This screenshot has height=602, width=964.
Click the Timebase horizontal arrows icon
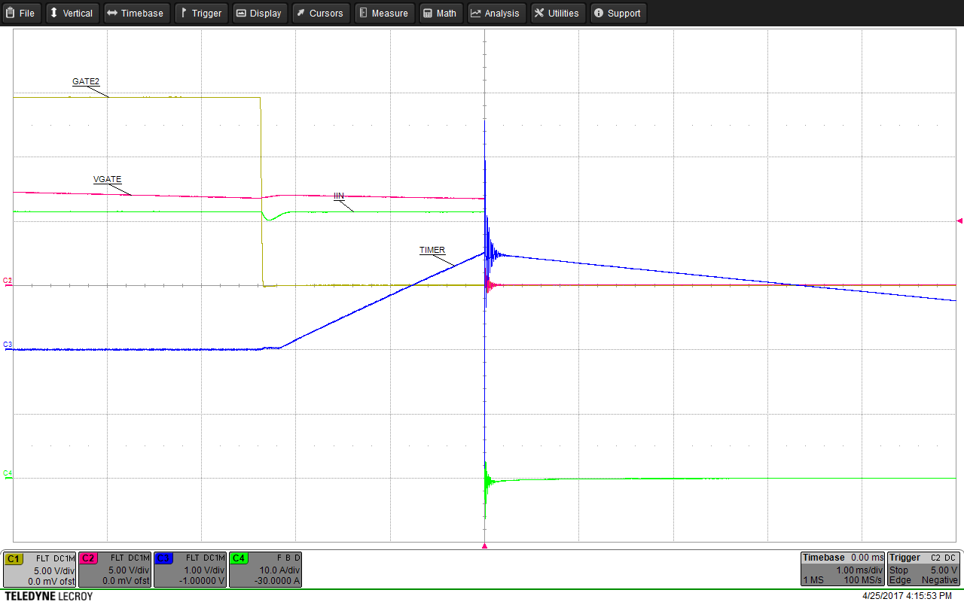[111, 13]
